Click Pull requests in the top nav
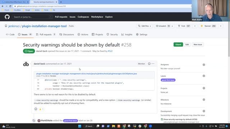This screenshot has width=230, height=129. 61,17
